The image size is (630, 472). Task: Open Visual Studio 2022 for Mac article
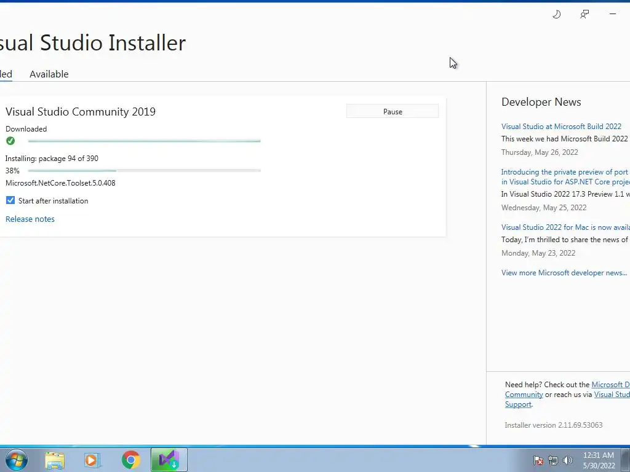pos(565,227)
